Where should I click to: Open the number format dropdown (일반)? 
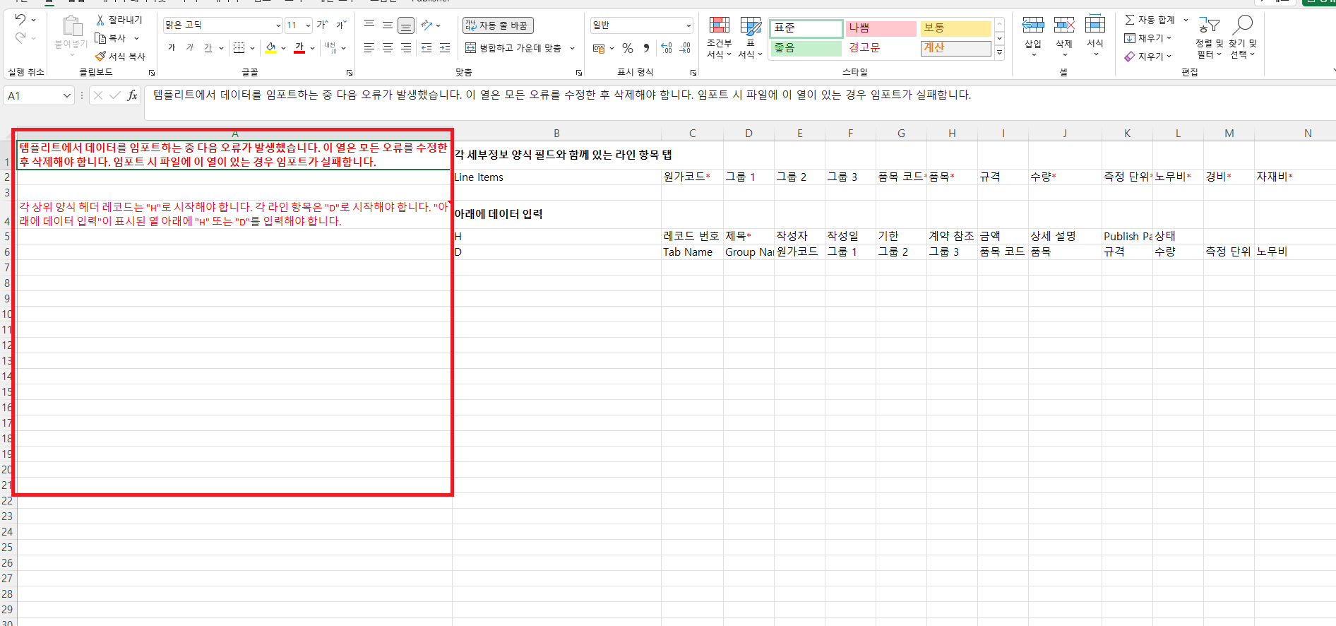tap(688, 25)
